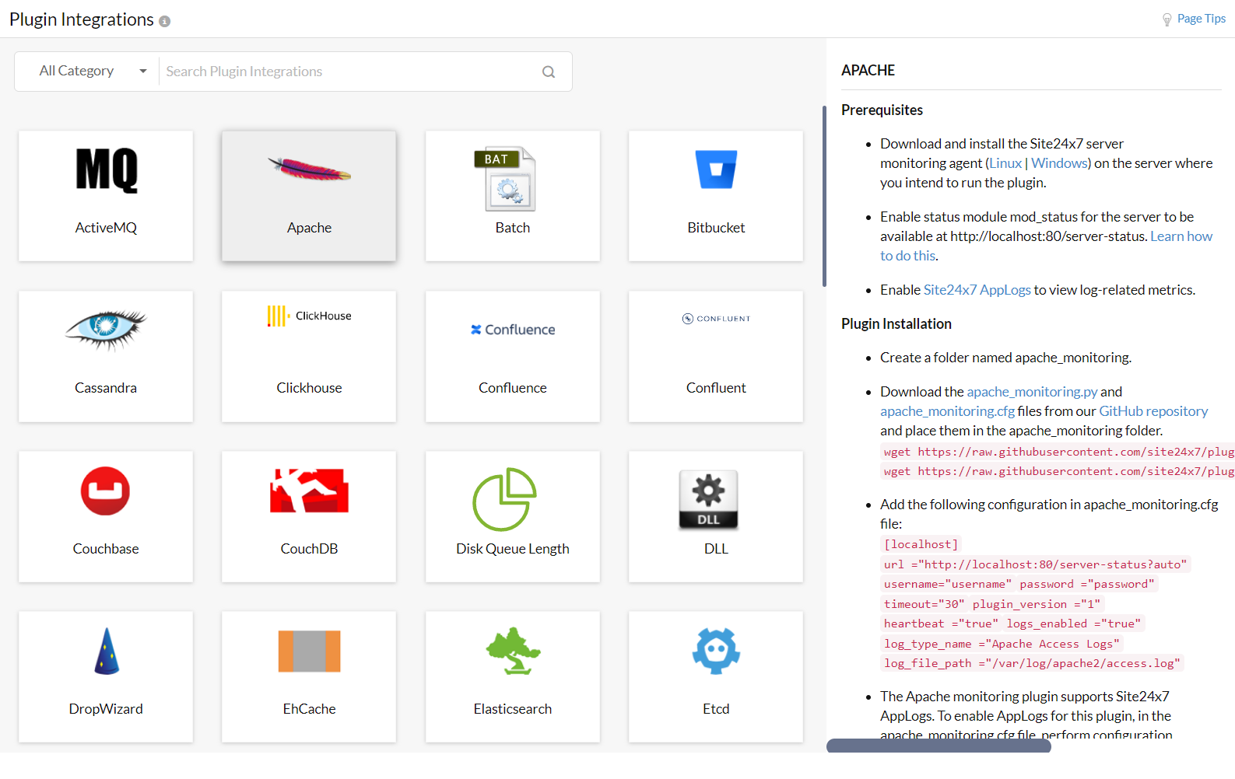
Task: Click the 'Confluence' card label
Action: pos(513,388)
